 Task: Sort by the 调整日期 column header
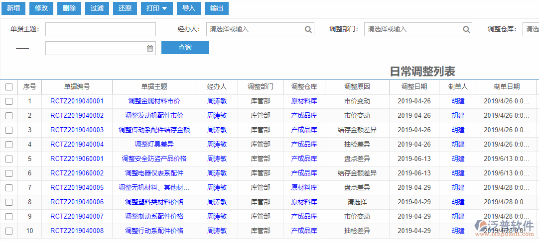point(414,86)
